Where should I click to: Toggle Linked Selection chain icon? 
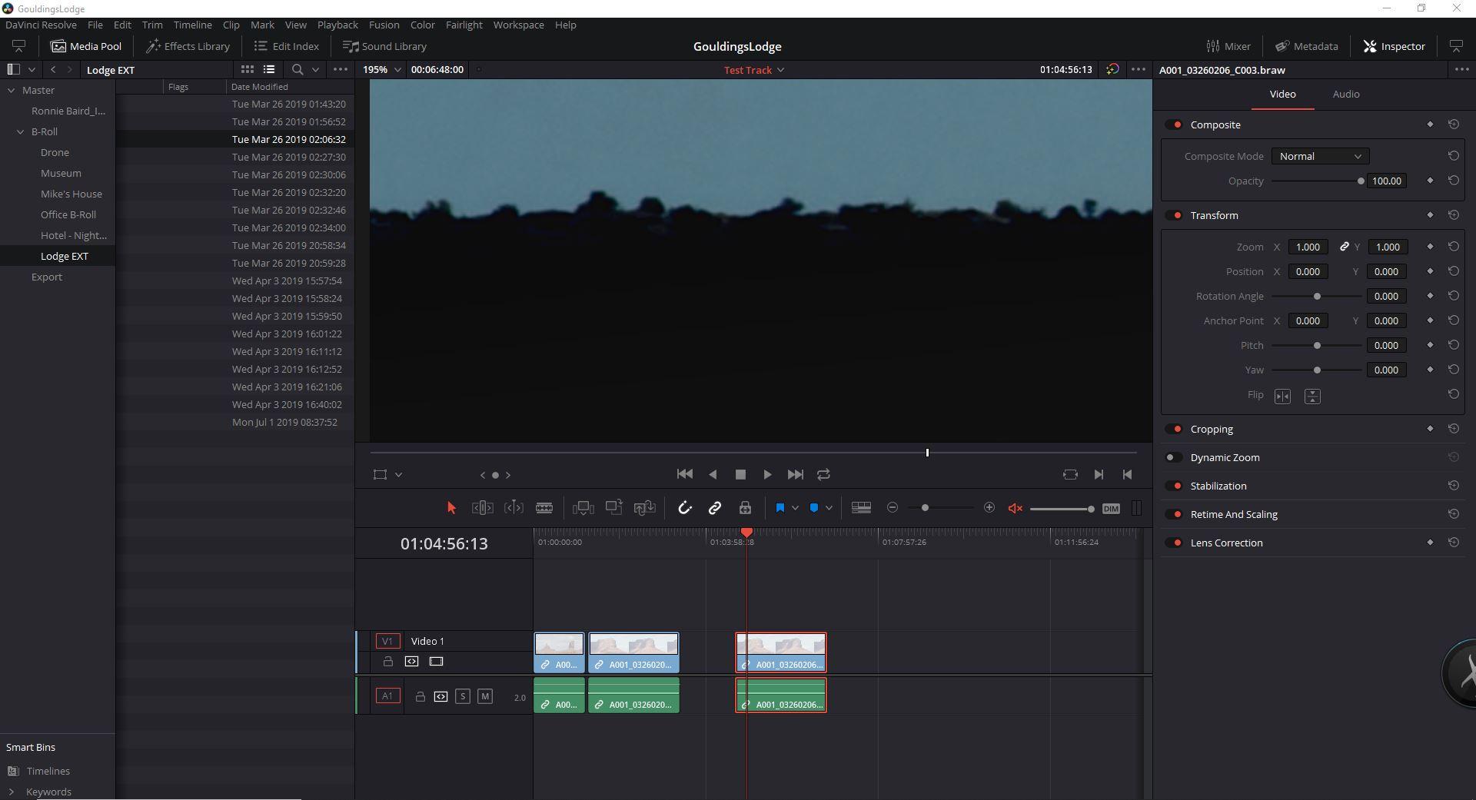pyautogui.click(x=715, y=508)
